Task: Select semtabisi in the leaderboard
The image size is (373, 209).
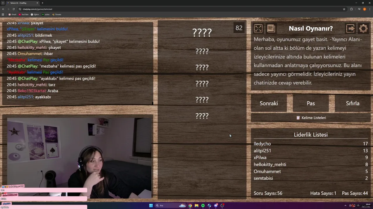Action: 263,178
